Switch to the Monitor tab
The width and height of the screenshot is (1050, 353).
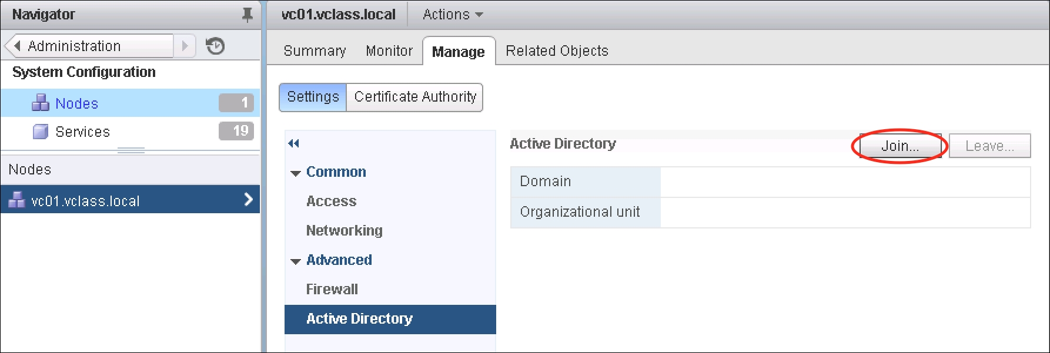389,51
